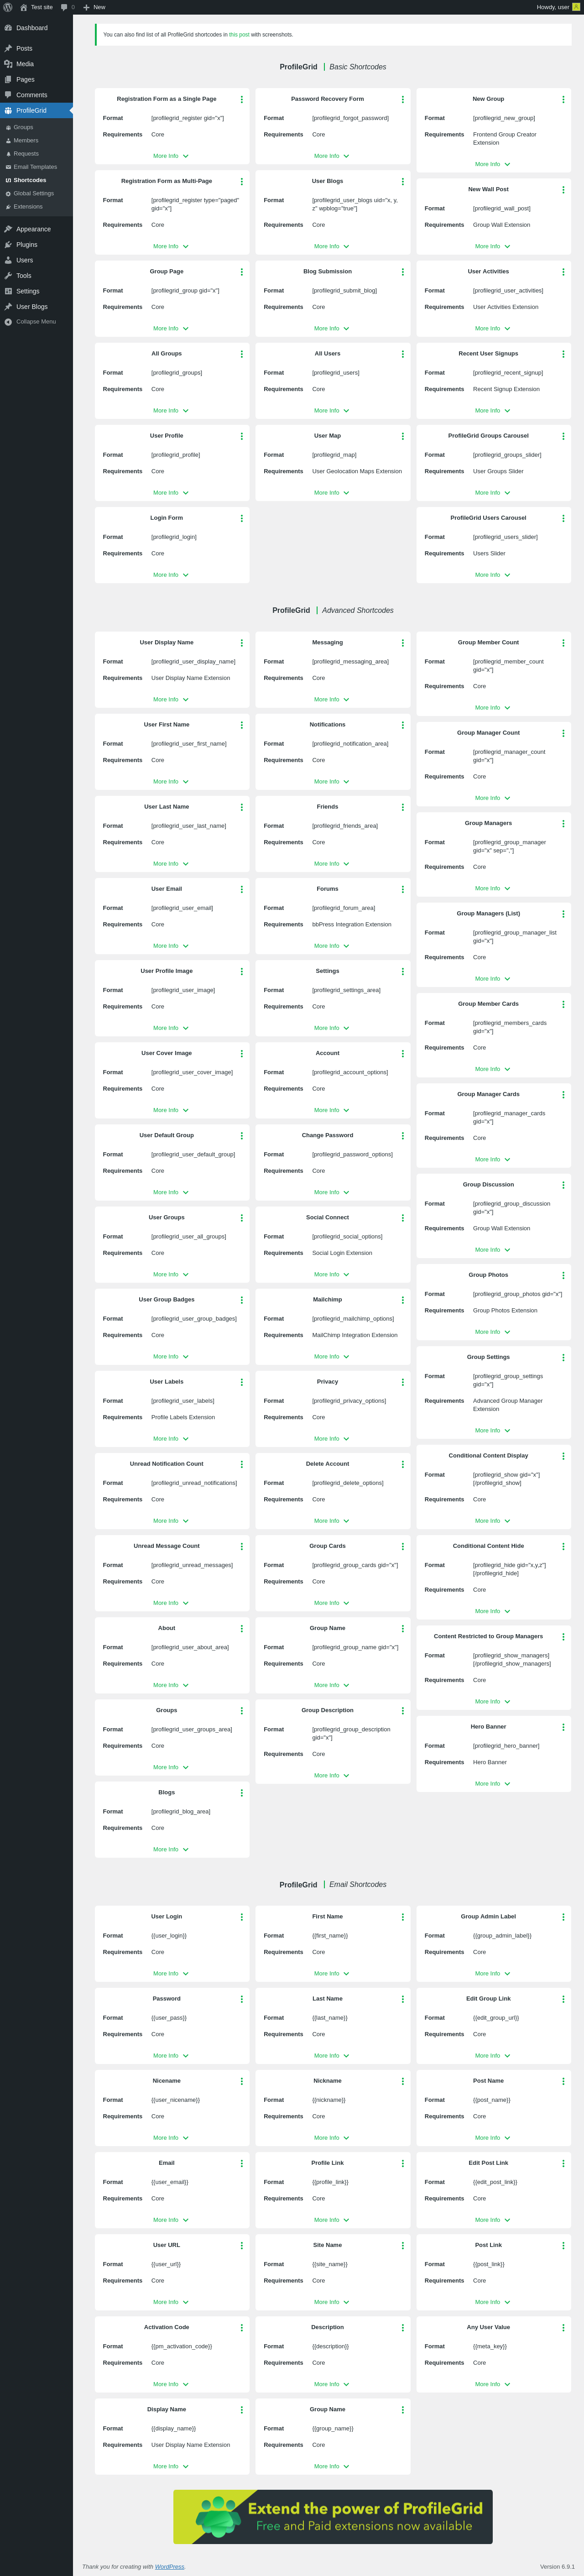584x2576 pixels.
Task: Click the ProfileGrid extensions promo banner
Action: [333, 2517]
